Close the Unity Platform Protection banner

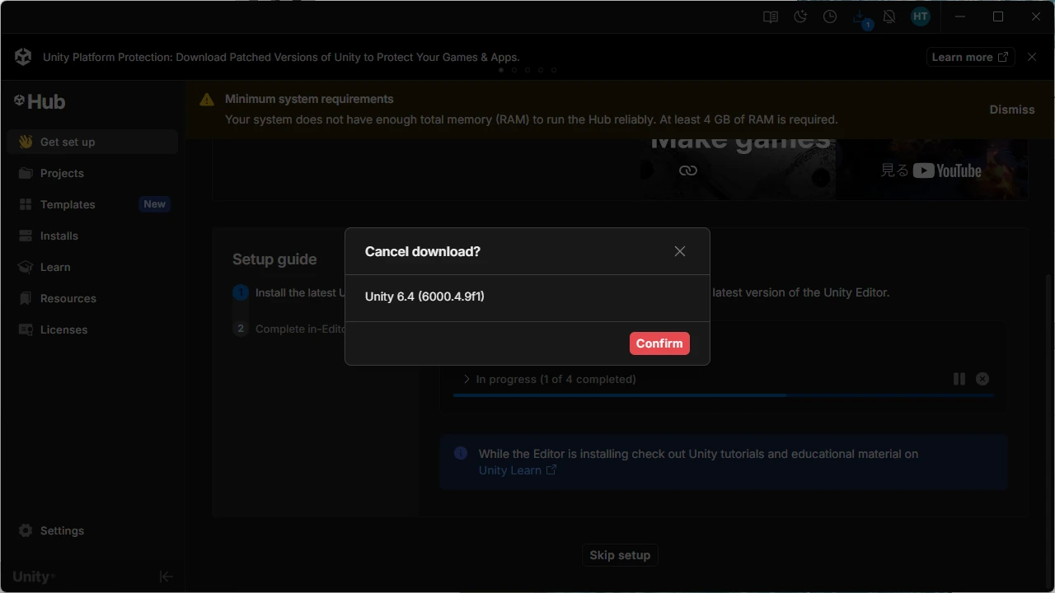(x=1032, y=57)
